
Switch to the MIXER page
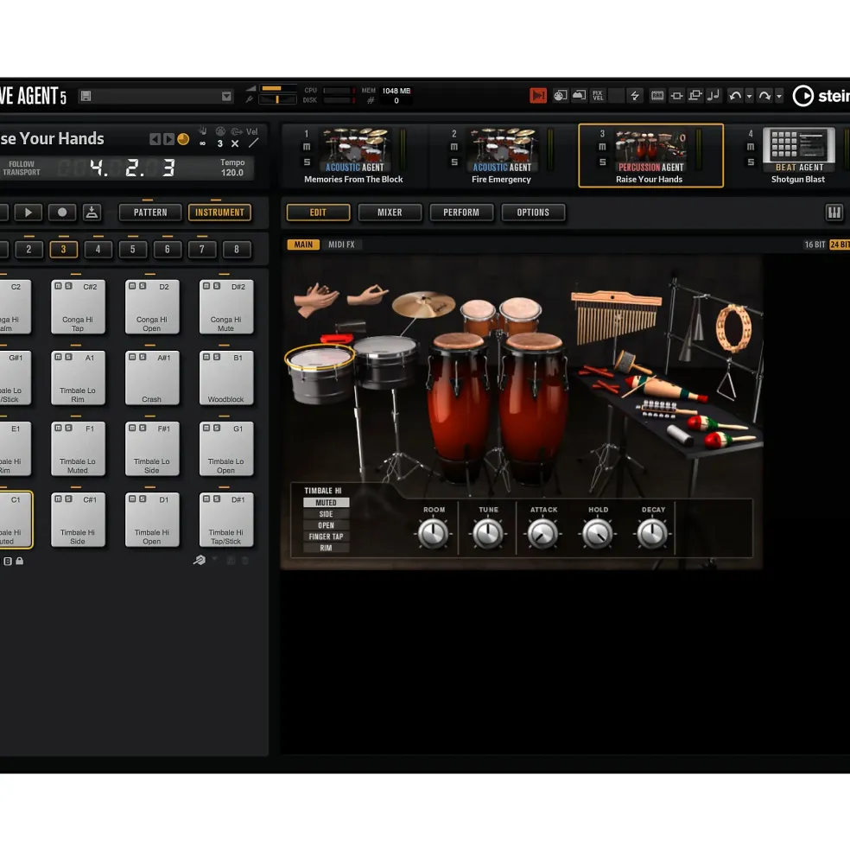coord(390,213)
